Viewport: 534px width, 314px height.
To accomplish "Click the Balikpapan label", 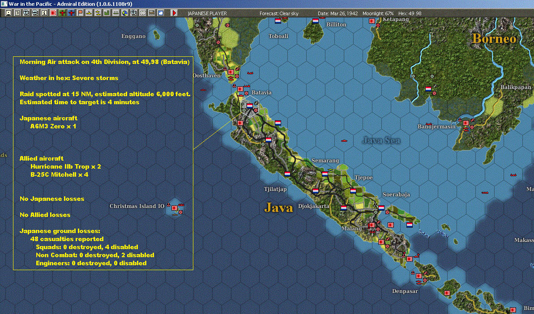I will [x=516, y=87].
